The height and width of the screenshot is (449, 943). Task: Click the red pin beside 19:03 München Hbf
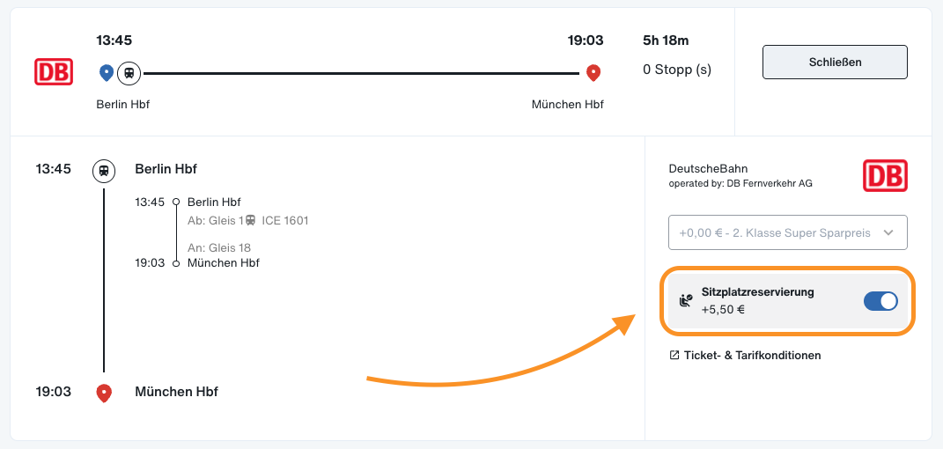coord(104,394)
